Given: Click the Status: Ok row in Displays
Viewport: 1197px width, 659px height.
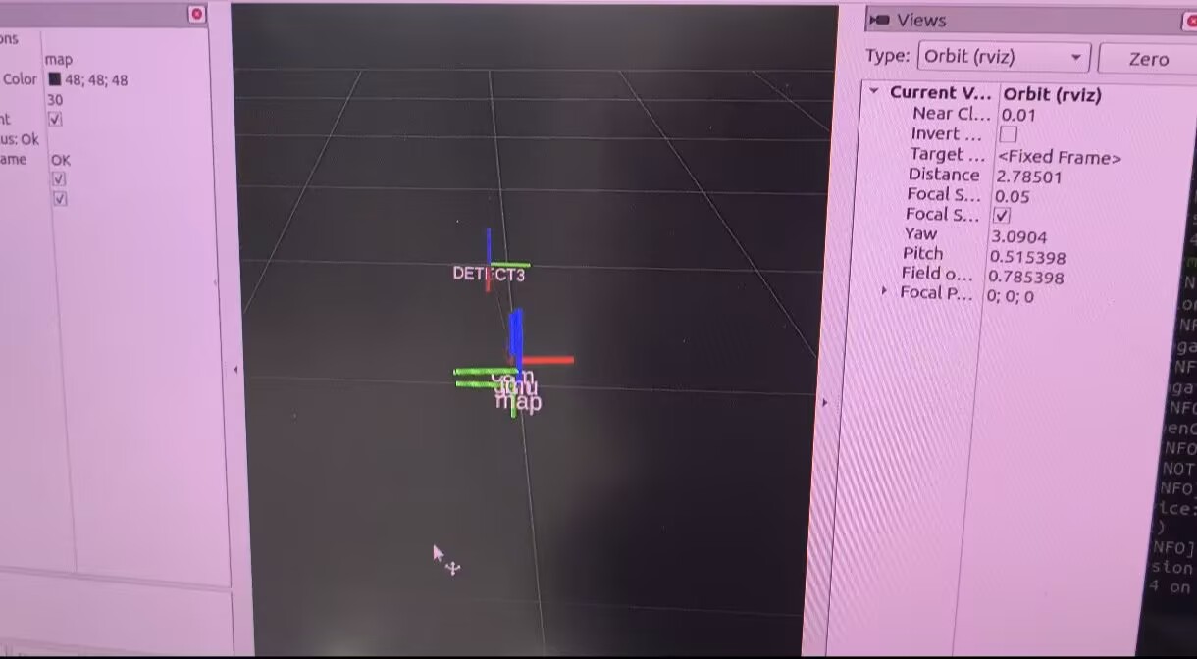Looking at the screenshot, I should click(19, 139).
